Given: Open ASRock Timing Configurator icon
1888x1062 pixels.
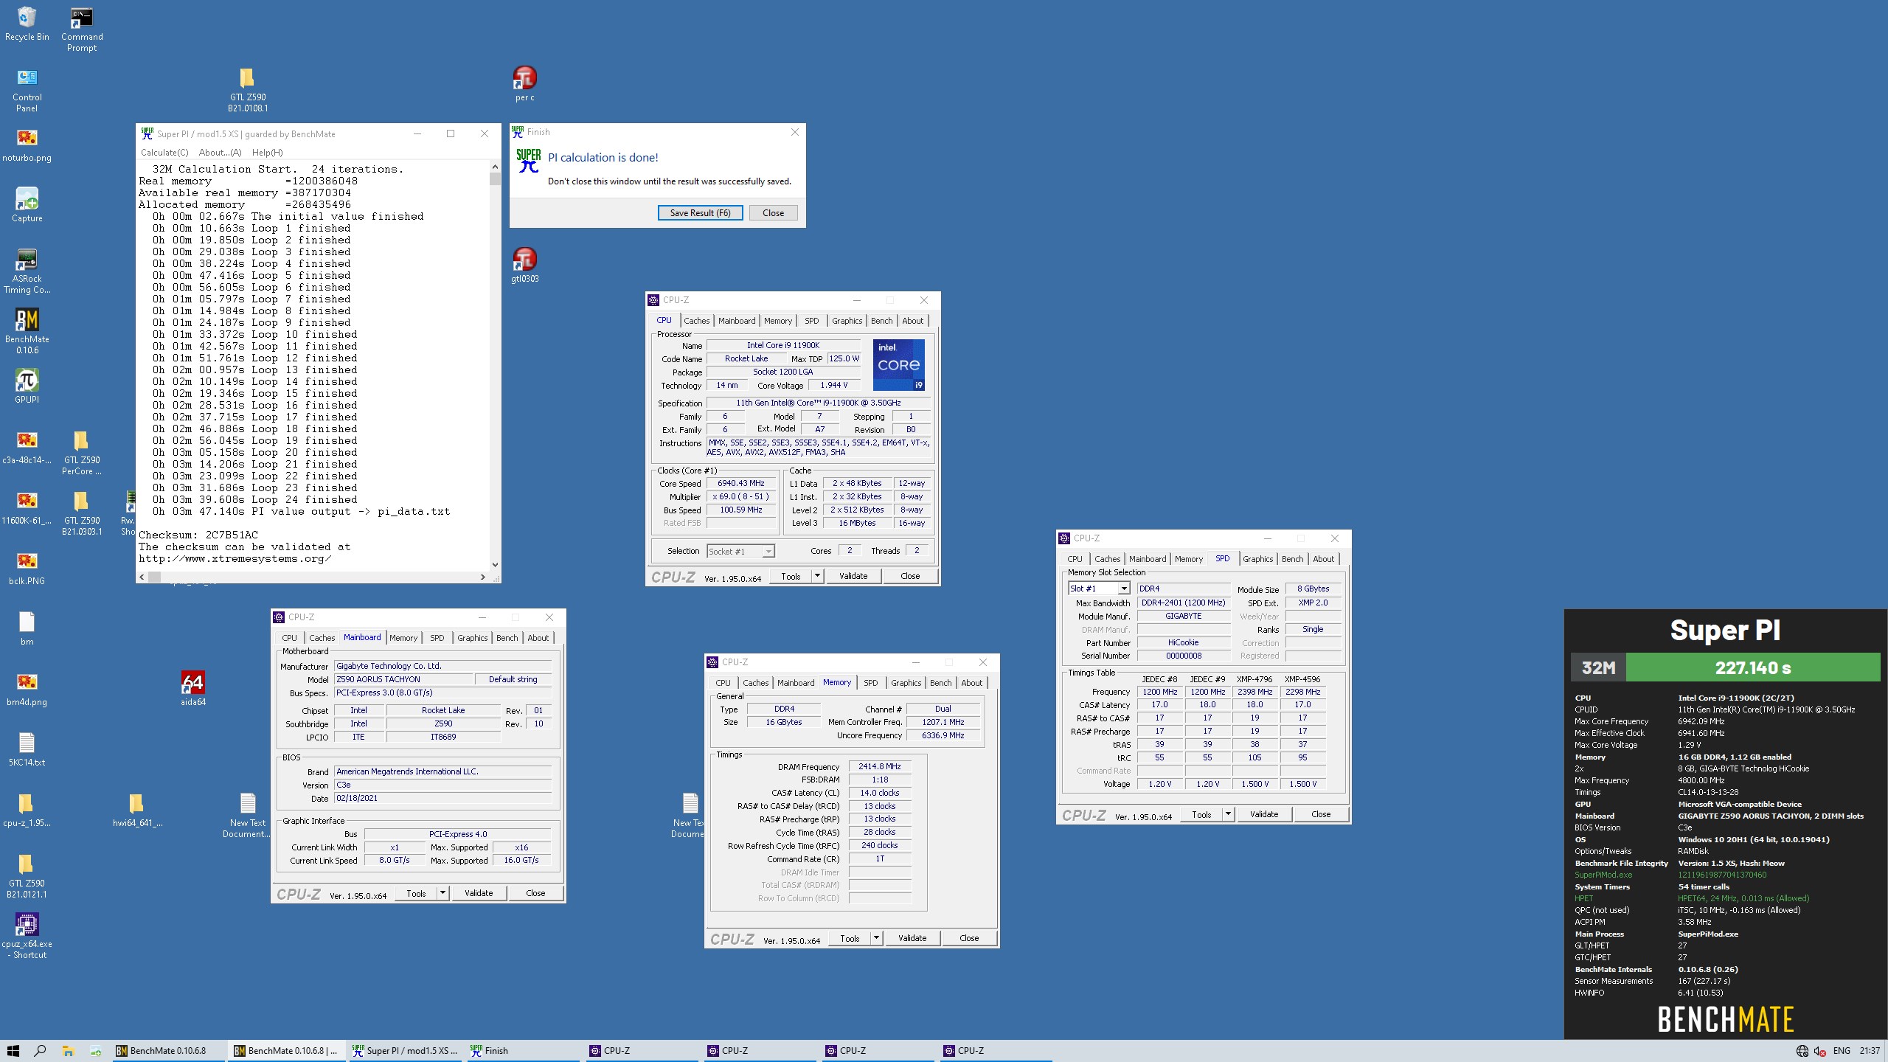Looking at the screenshot, I should click(27, 271).
